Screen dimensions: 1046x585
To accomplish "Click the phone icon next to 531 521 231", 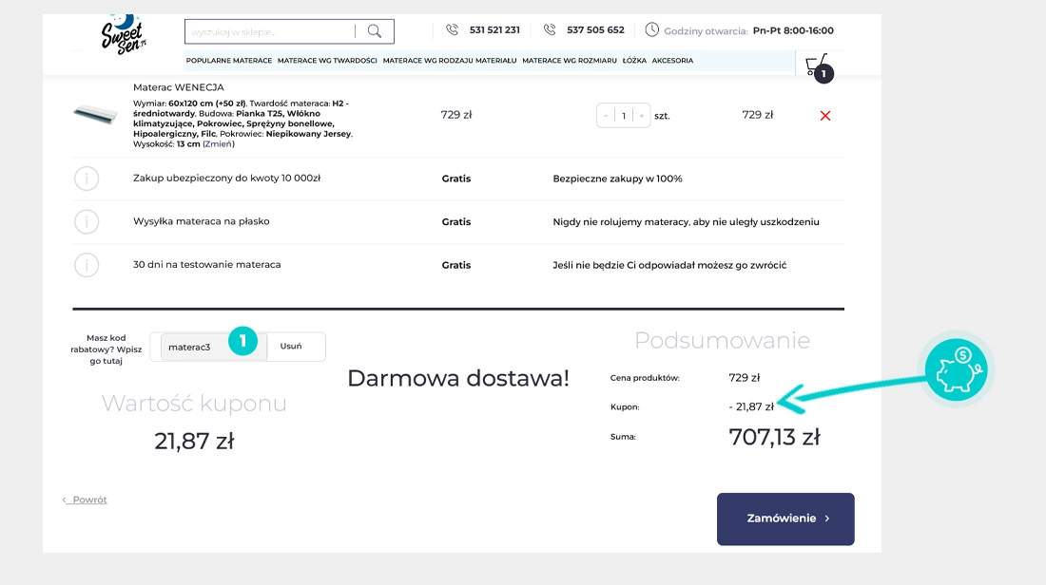I will [452, 30].
